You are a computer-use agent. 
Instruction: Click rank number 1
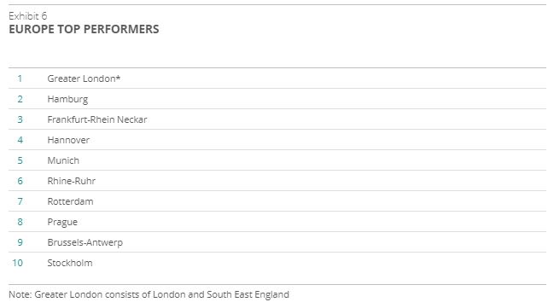pos(20,78)
